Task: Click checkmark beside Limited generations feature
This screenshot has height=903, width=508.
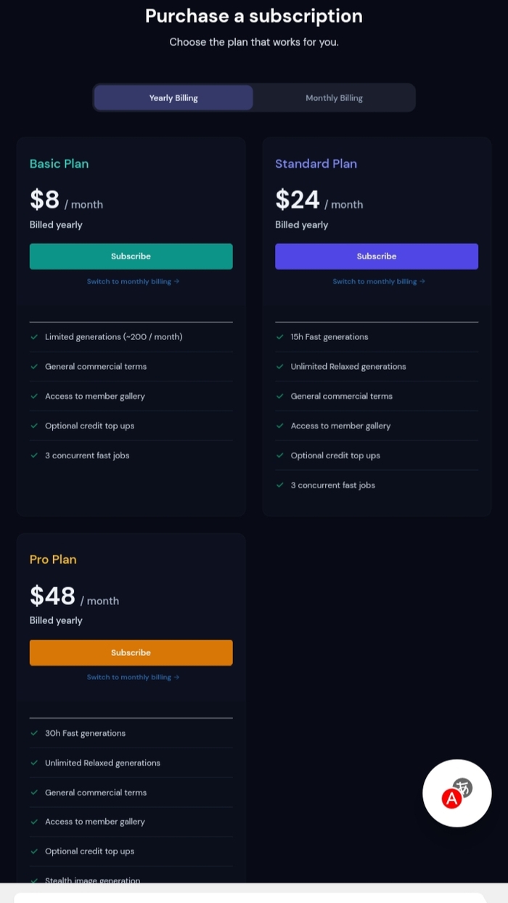Action: coord(34,337)
